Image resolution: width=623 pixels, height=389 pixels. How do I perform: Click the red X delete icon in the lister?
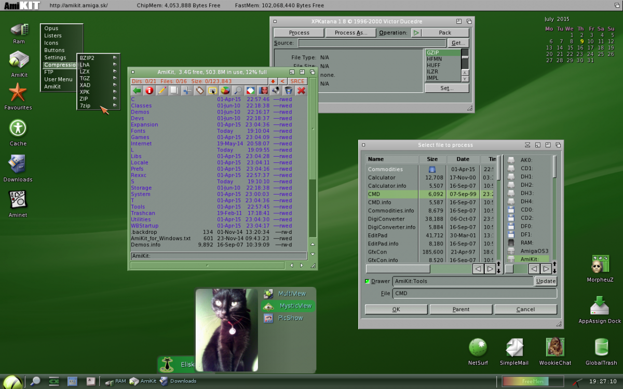(x=301, y=91)
